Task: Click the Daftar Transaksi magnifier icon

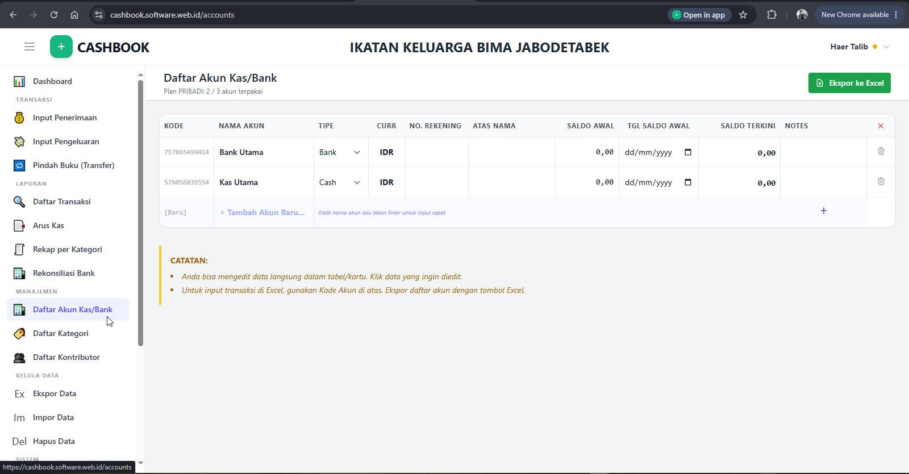Action: [19, 202]
